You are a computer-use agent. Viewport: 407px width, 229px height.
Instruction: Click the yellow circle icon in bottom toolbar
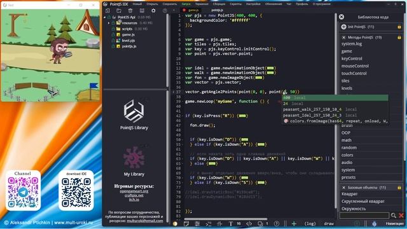click(x=176, y=223)
